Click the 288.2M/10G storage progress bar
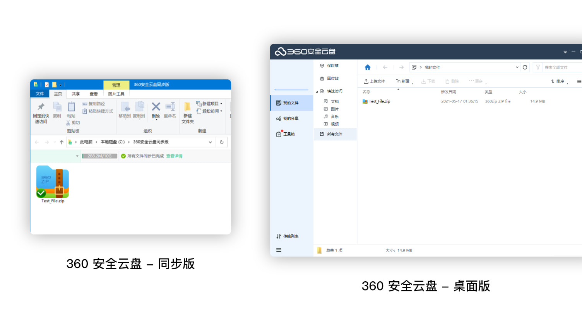The height and width of the screenshot is (325, 582). (99, 156)
